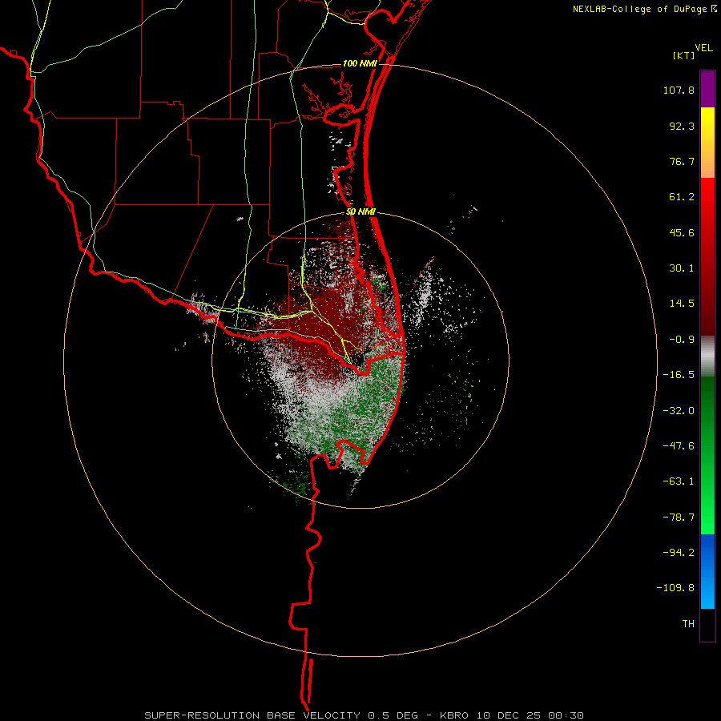Screen dimensions: 721x721
Task: Click the 92.3 velocity scale value
Action: tap(682, 126)
